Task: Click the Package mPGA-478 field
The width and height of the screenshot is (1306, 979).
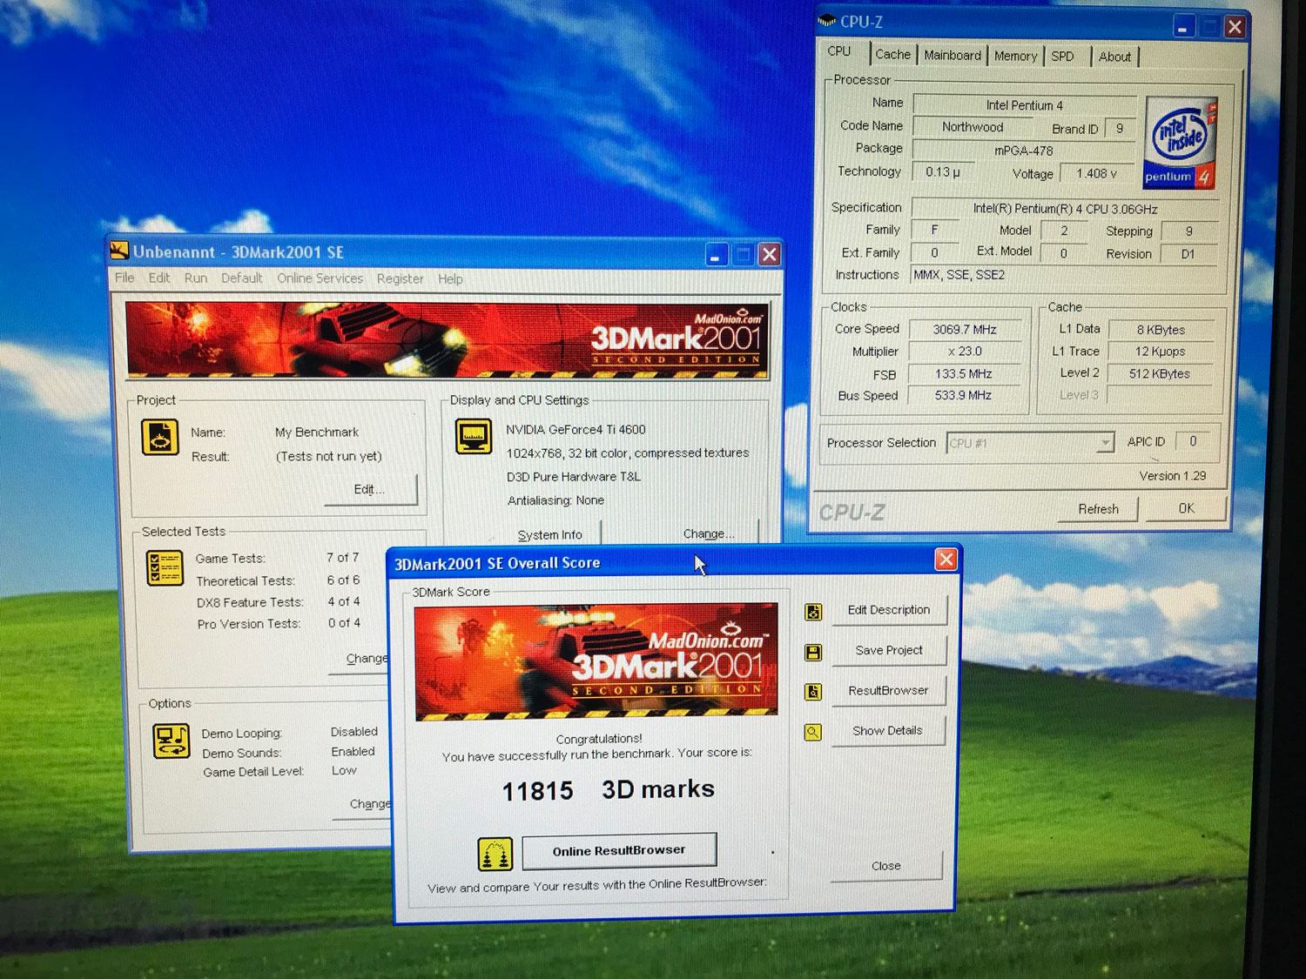Action: pyautogui.click(x=1024, y=151)
